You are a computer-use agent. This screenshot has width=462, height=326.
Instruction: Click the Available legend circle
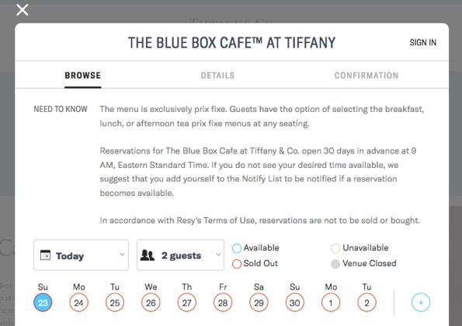click(237, 248)
